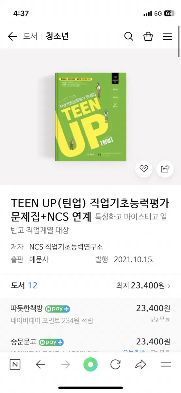Open the search magnifier icon
The image size is (181, 393).
click(x=129, y=36)
